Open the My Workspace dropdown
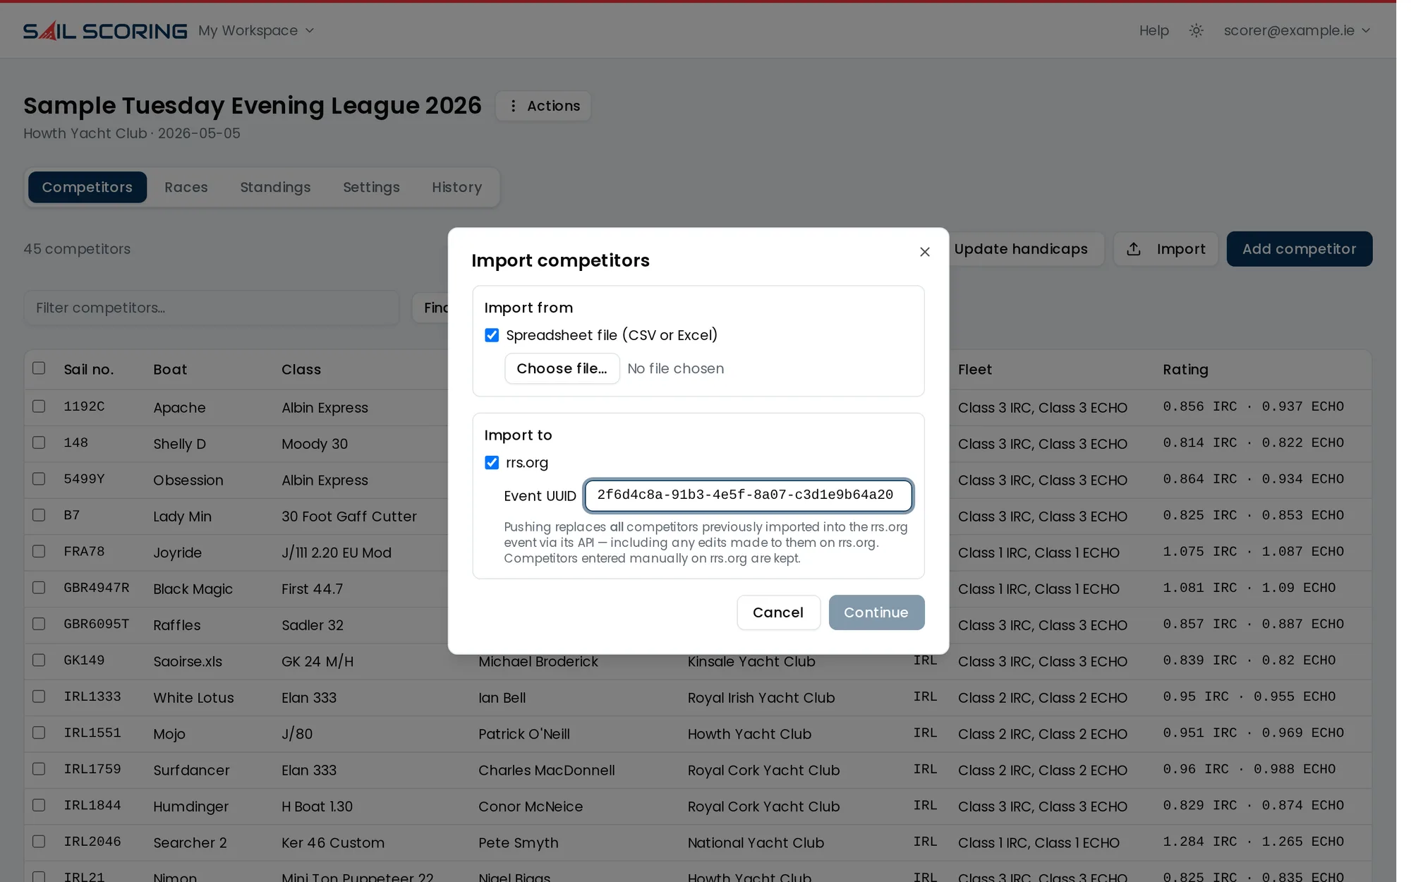1411x882 pixels. (x=256, y=30)
